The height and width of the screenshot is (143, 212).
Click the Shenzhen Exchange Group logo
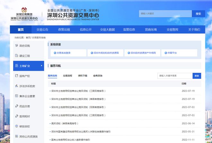(24, 14)
